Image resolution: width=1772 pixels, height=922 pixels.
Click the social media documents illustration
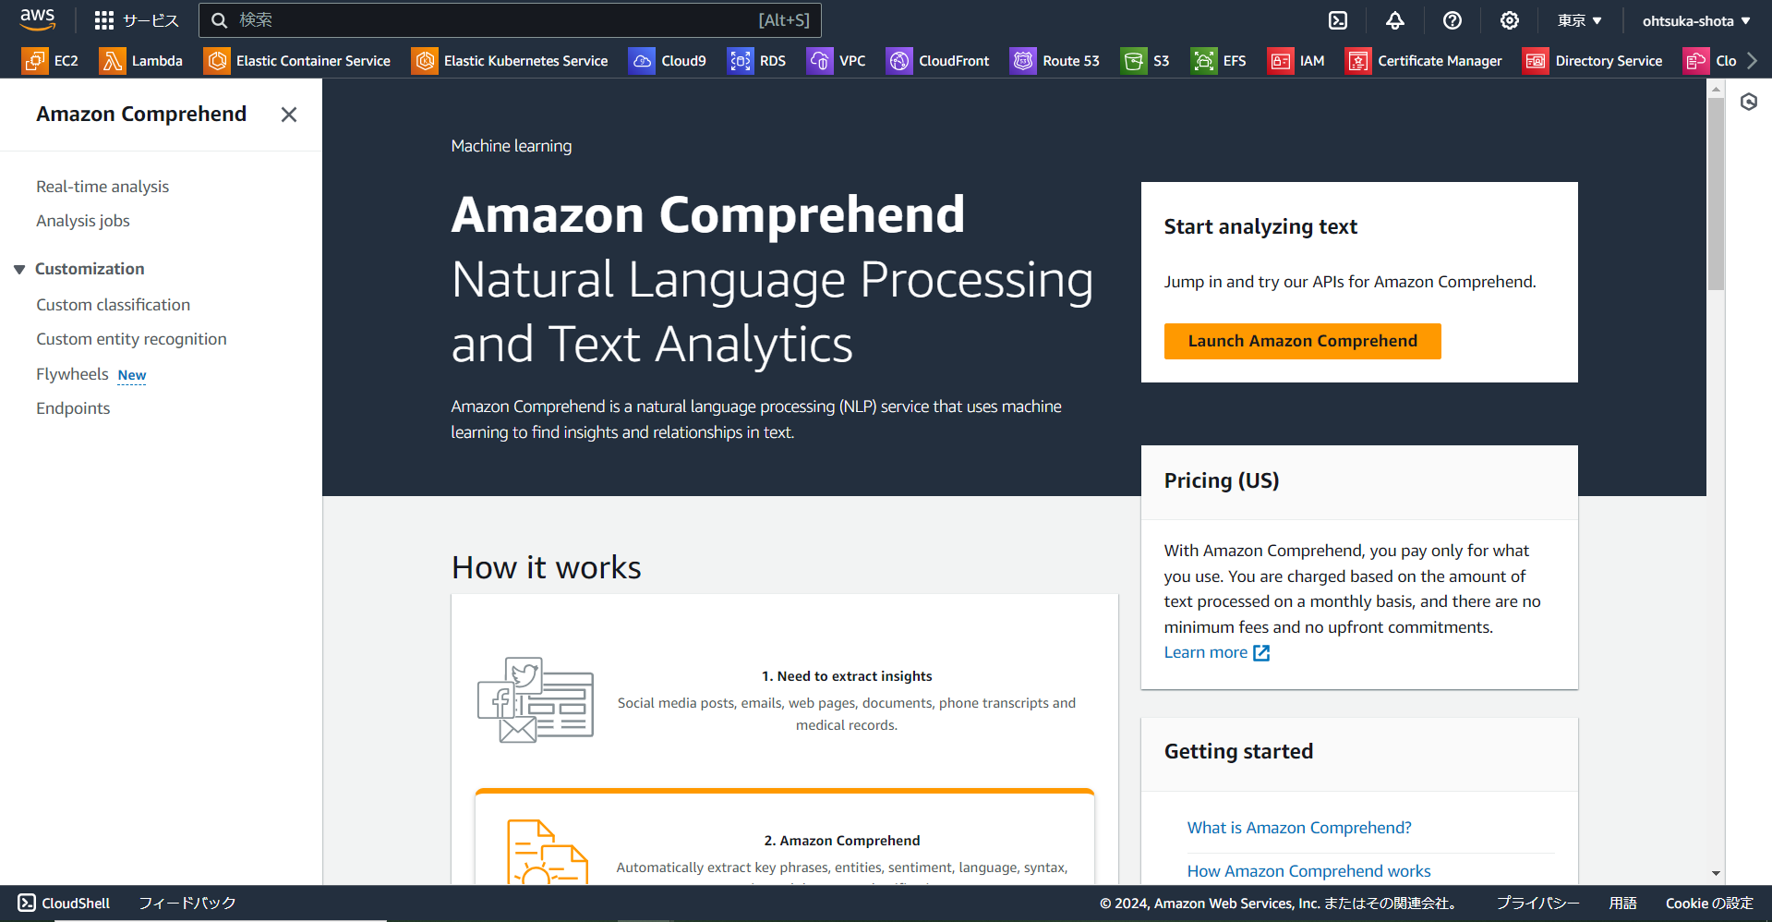pyautogui.click(x=536, y=699)
